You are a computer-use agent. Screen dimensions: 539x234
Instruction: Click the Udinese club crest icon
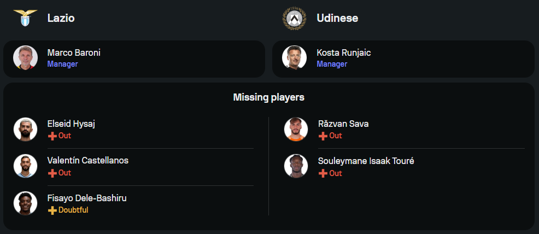tap(295, 18)
